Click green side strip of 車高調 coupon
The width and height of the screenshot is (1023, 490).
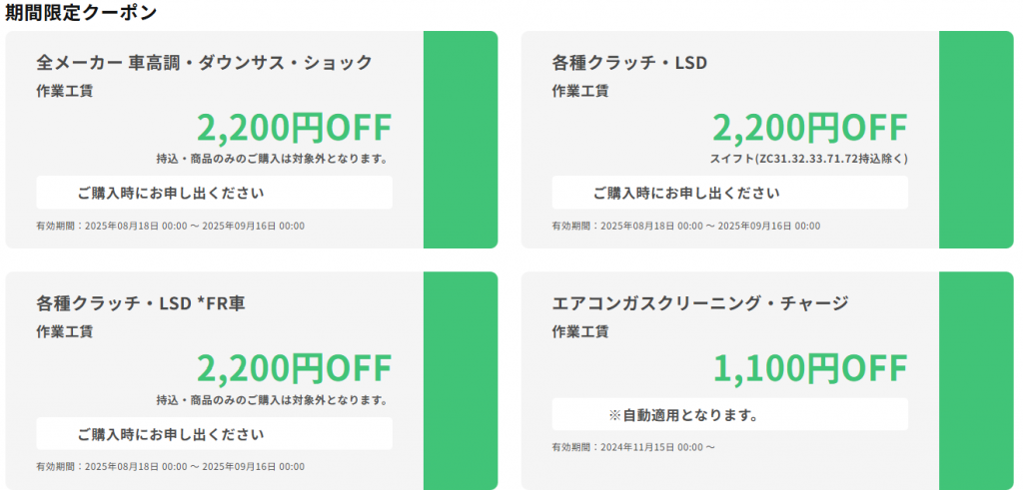(x=461, y=140)
